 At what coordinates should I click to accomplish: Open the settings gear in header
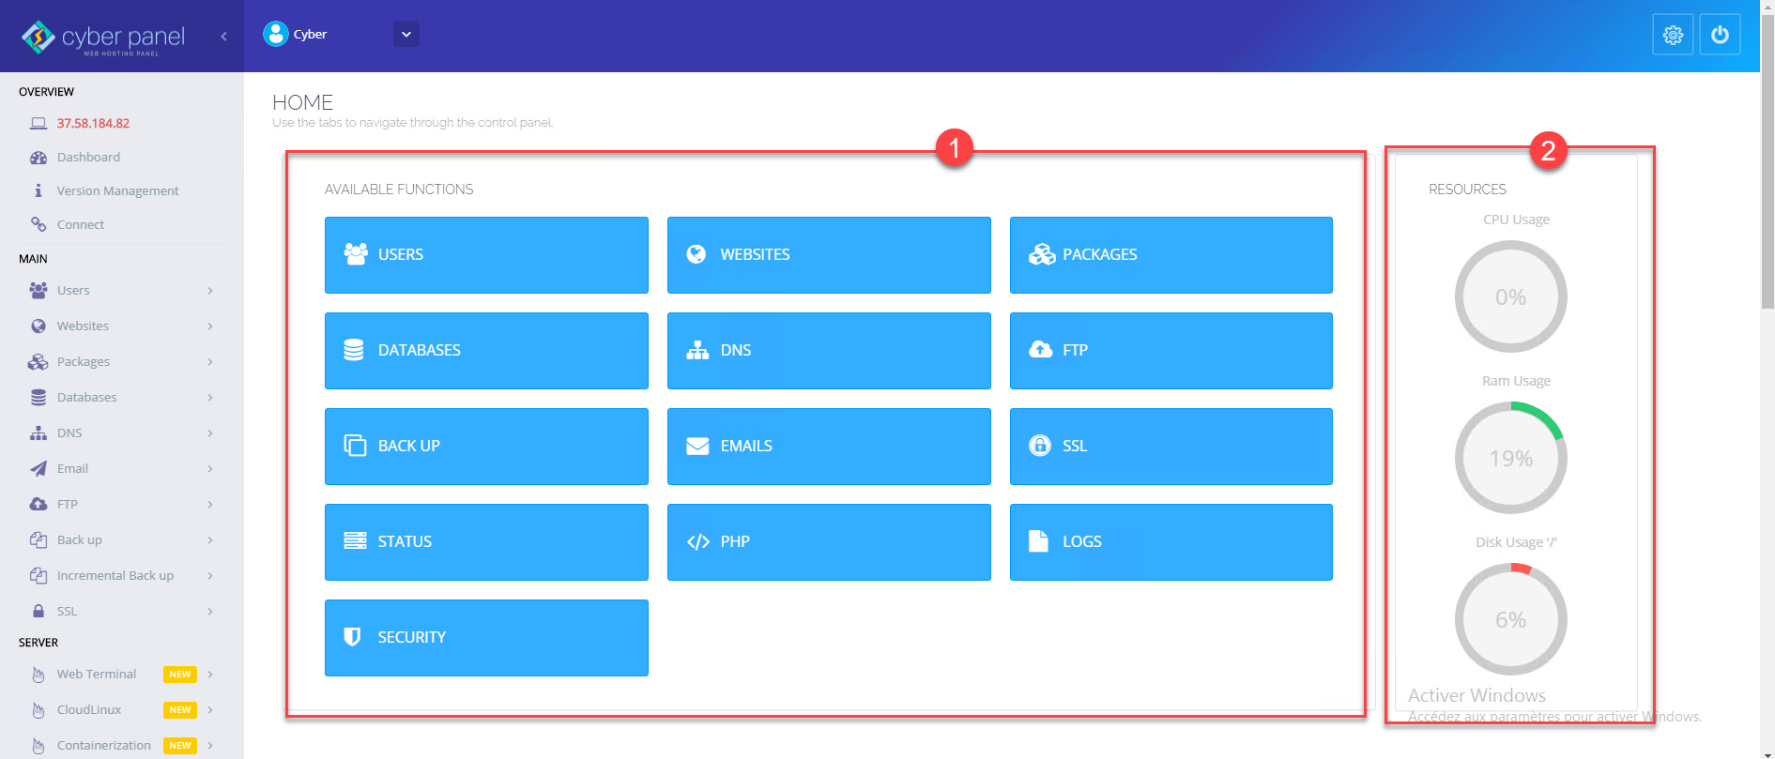1673,35
